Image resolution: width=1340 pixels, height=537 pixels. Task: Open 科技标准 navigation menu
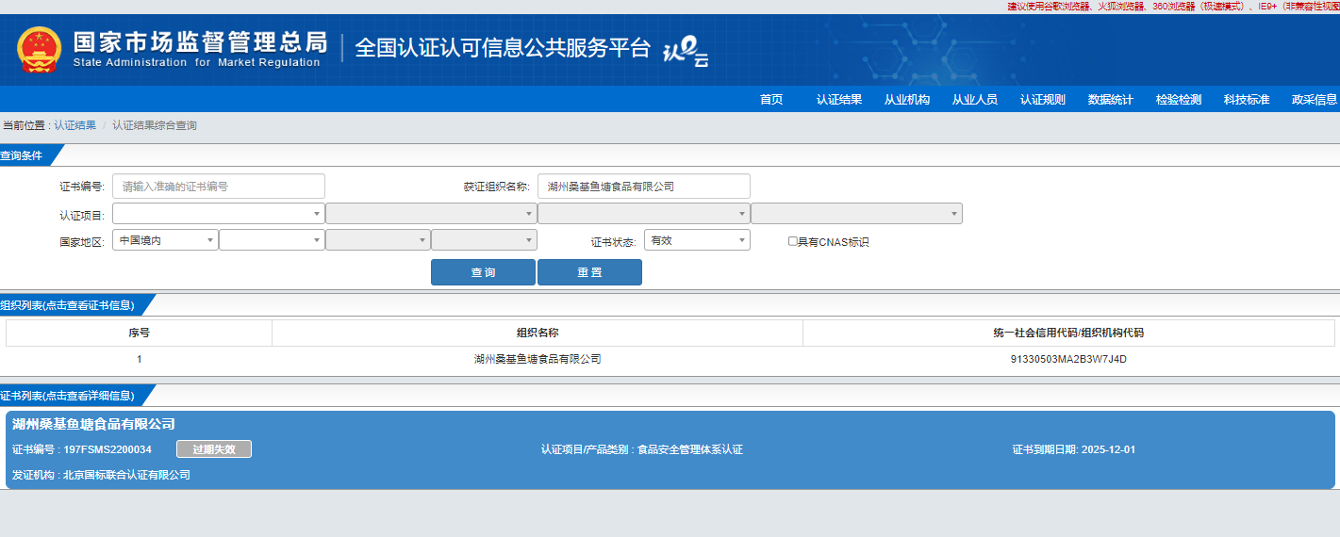1247,100
